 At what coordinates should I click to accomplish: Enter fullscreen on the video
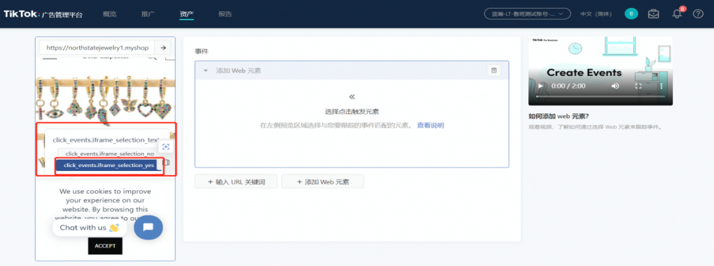639,86
